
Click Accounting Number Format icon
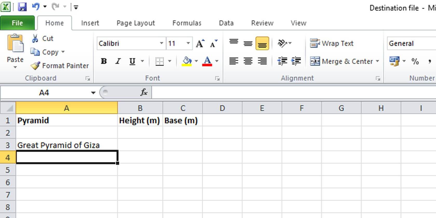394,61
